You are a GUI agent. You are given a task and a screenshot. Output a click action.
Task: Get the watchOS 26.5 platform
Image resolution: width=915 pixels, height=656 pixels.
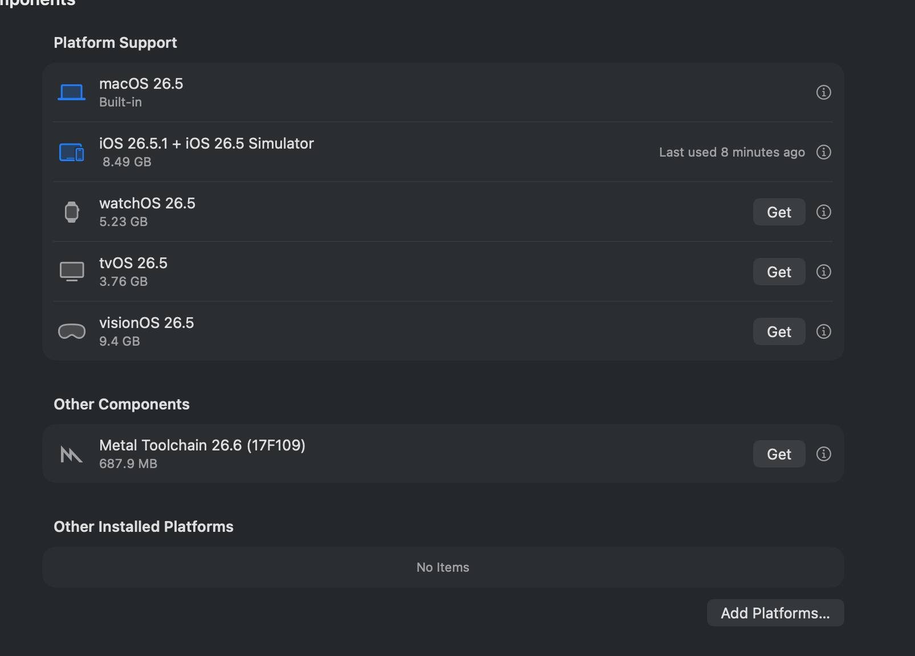[x=779, y=212]
